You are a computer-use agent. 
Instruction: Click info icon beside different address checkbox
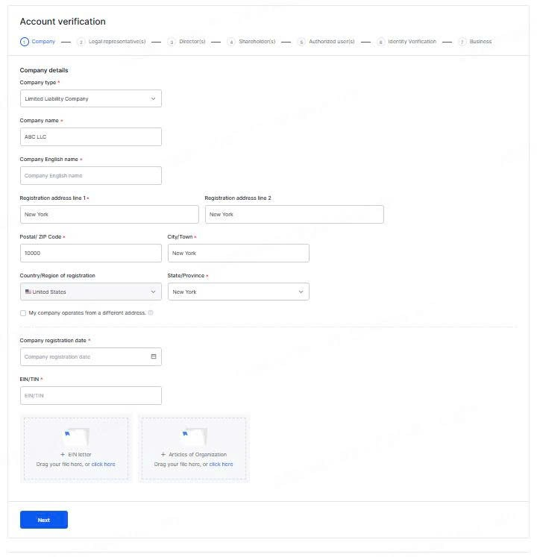click(x=151, y=312)
